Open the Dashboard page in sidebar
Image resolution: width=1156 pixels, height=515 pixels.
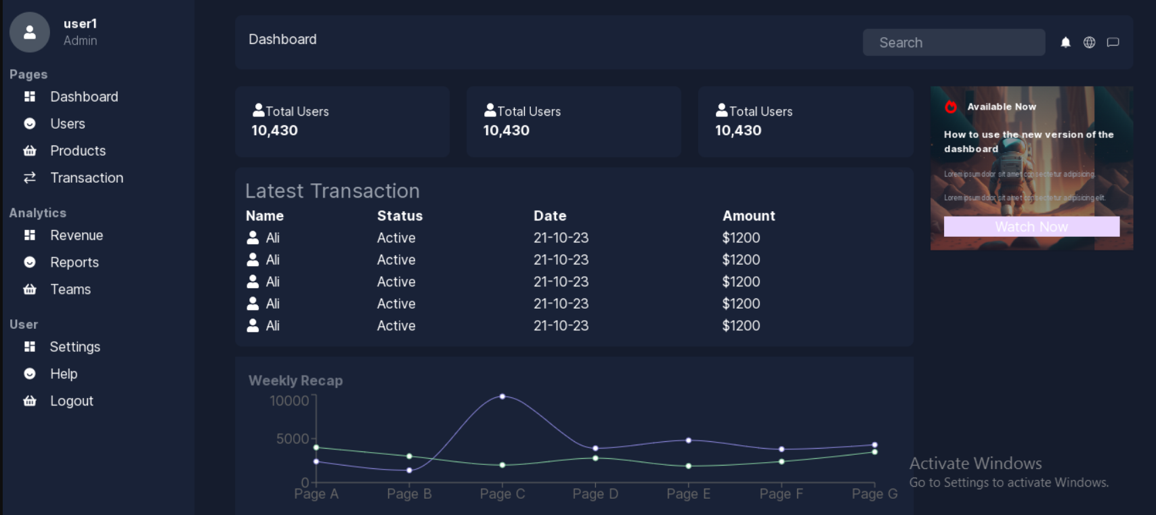click(84, 97)
